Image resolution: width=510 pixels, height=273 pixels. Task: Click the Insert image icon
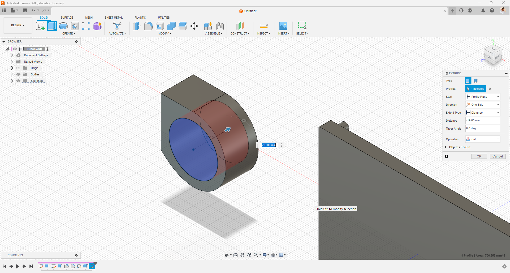(283, 26)
